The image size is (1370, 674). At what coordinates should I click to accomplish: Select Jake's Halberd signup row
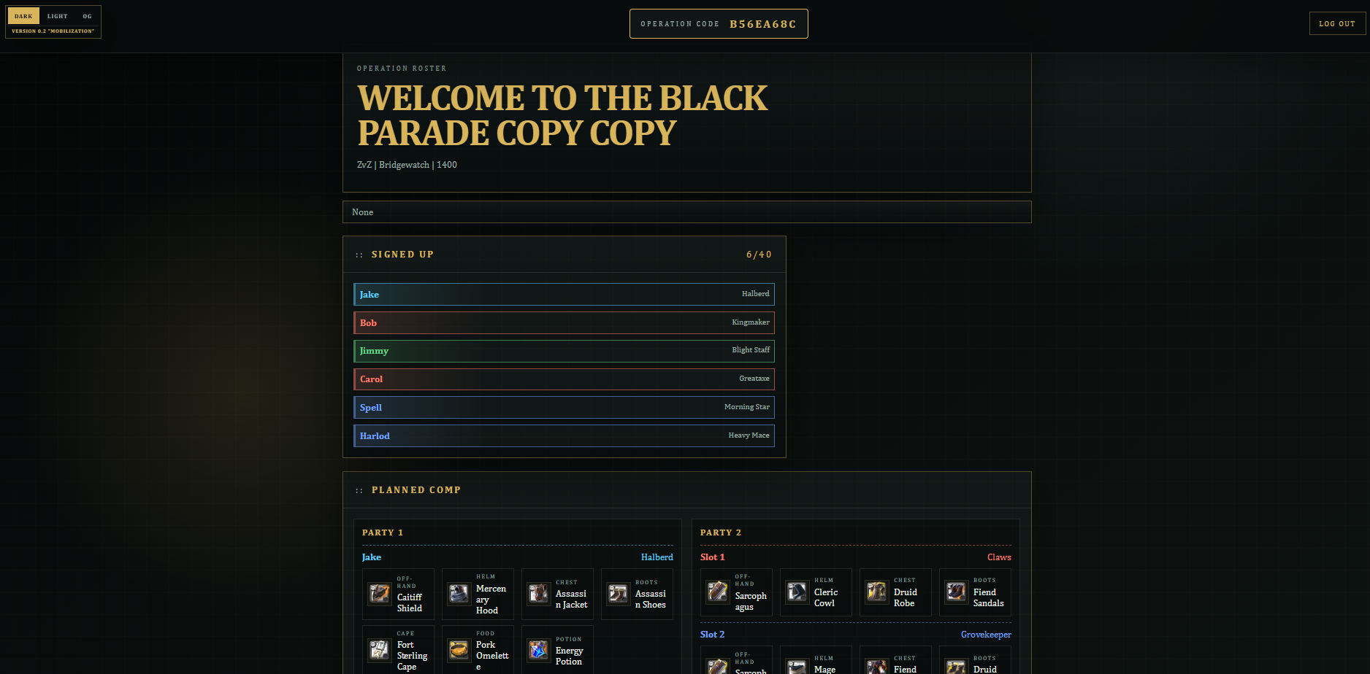564,294
